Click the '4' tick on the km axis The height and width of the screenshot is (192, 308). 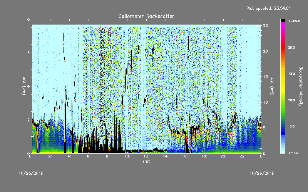(28, 86)
